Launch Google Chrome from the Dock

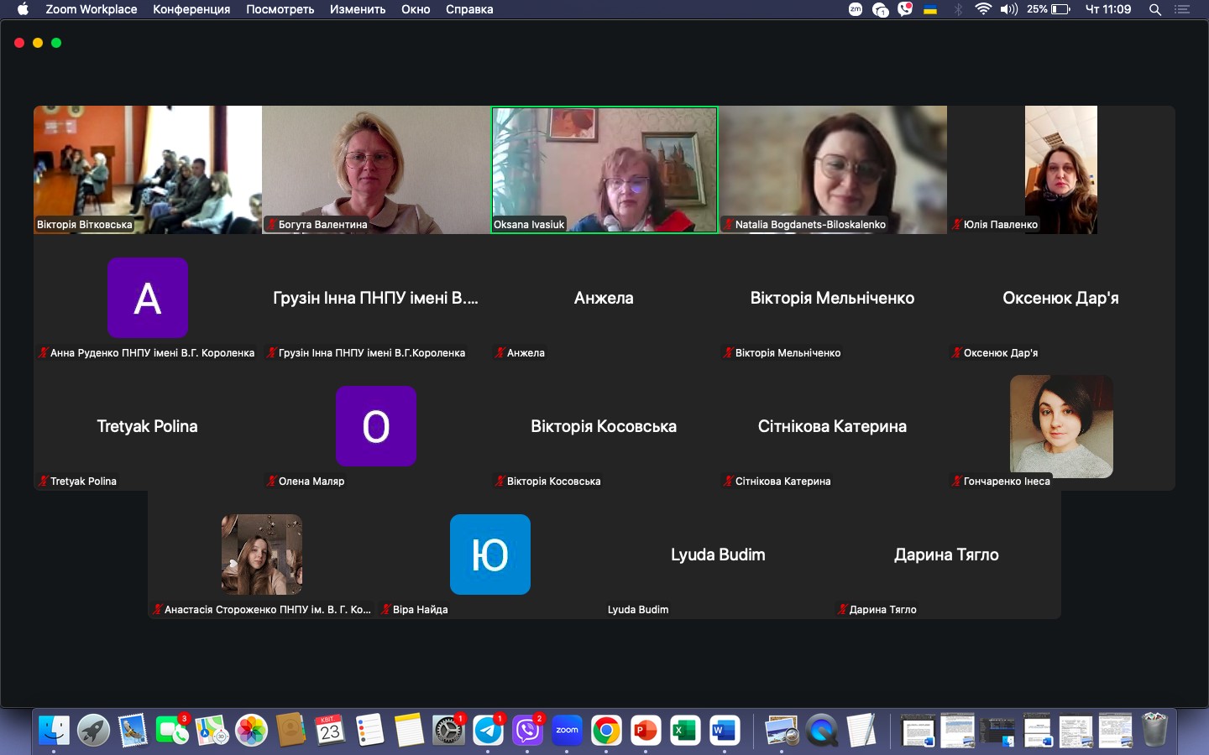(606, 731)
